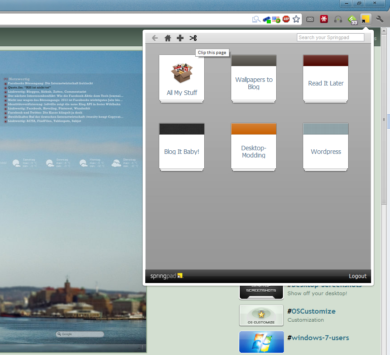Click the Windows 7 logo group thumbnail
Screen dimensions: 390x355
tap(261, 342)
